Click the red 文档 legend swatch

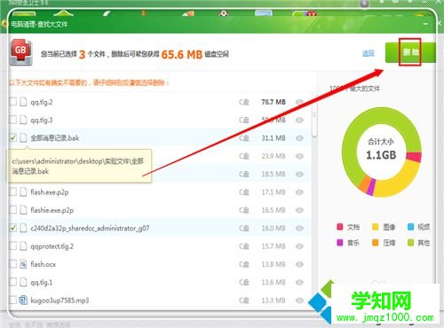point(340,227)
